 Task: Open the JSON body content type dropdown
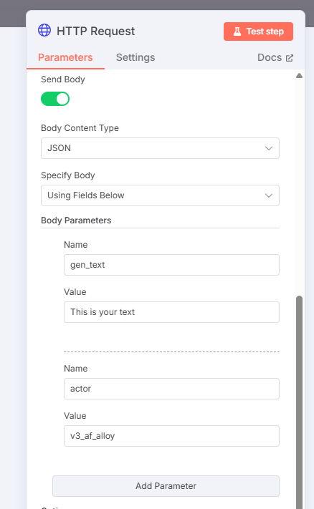tap(160, 148)
